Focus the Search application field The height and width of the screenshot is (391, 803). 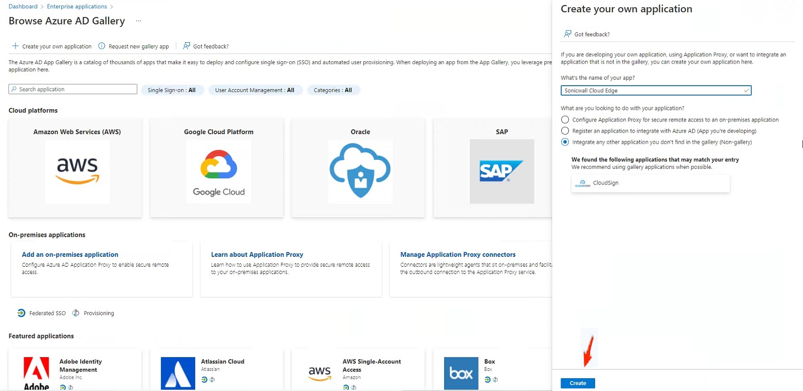pos(73,89)
